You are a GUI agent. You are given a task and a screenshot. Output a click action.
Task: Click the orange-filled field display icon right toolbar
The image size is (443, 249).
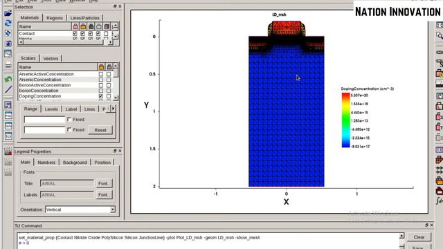(x=440, y=180)
